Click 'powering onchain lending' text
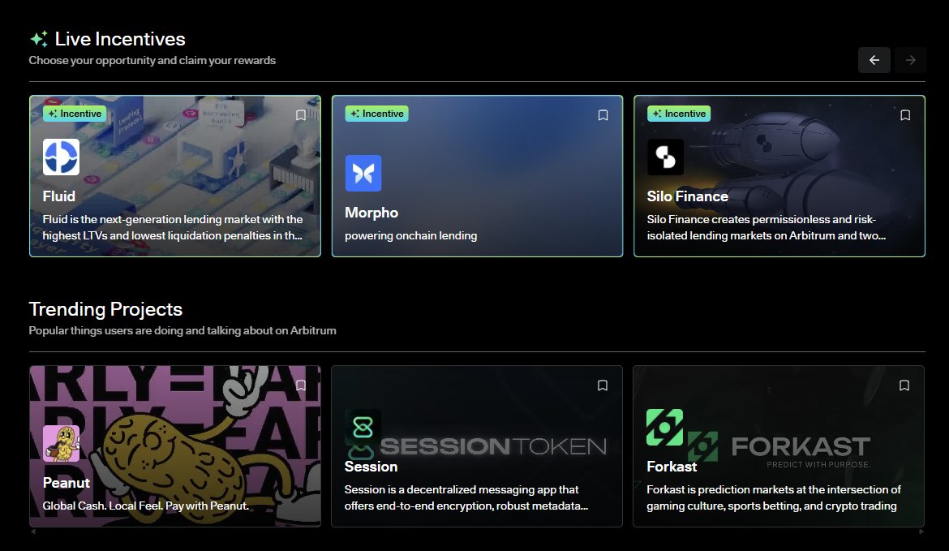Screen dimensions: 949x551 point(411,235)
